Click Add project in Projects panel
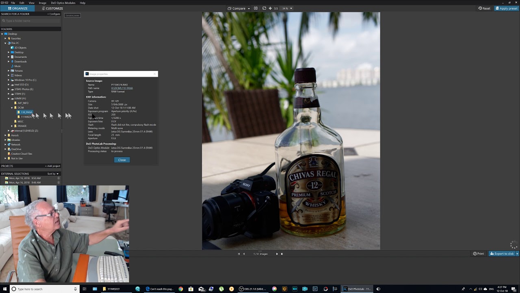 pyautogui.click(x=53, y=166)
